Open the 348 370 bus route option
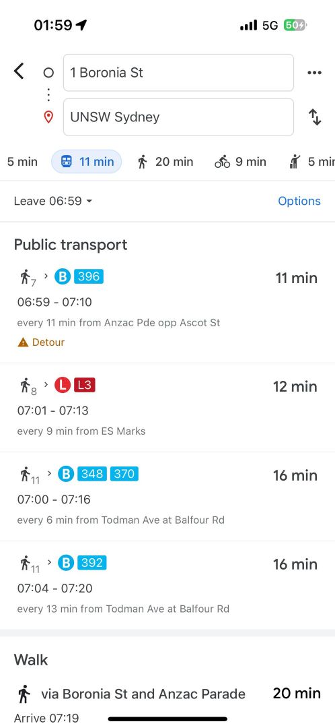The height and width of the screenshot is (728, 335). coord(167,496)
